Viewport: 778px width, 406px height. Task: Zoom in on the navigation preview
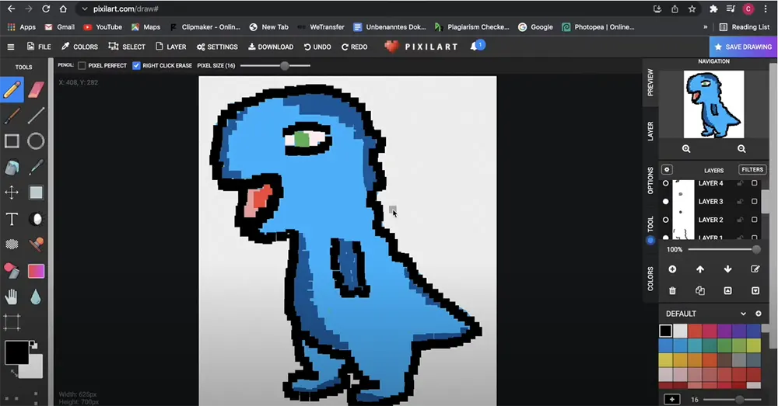686,149
